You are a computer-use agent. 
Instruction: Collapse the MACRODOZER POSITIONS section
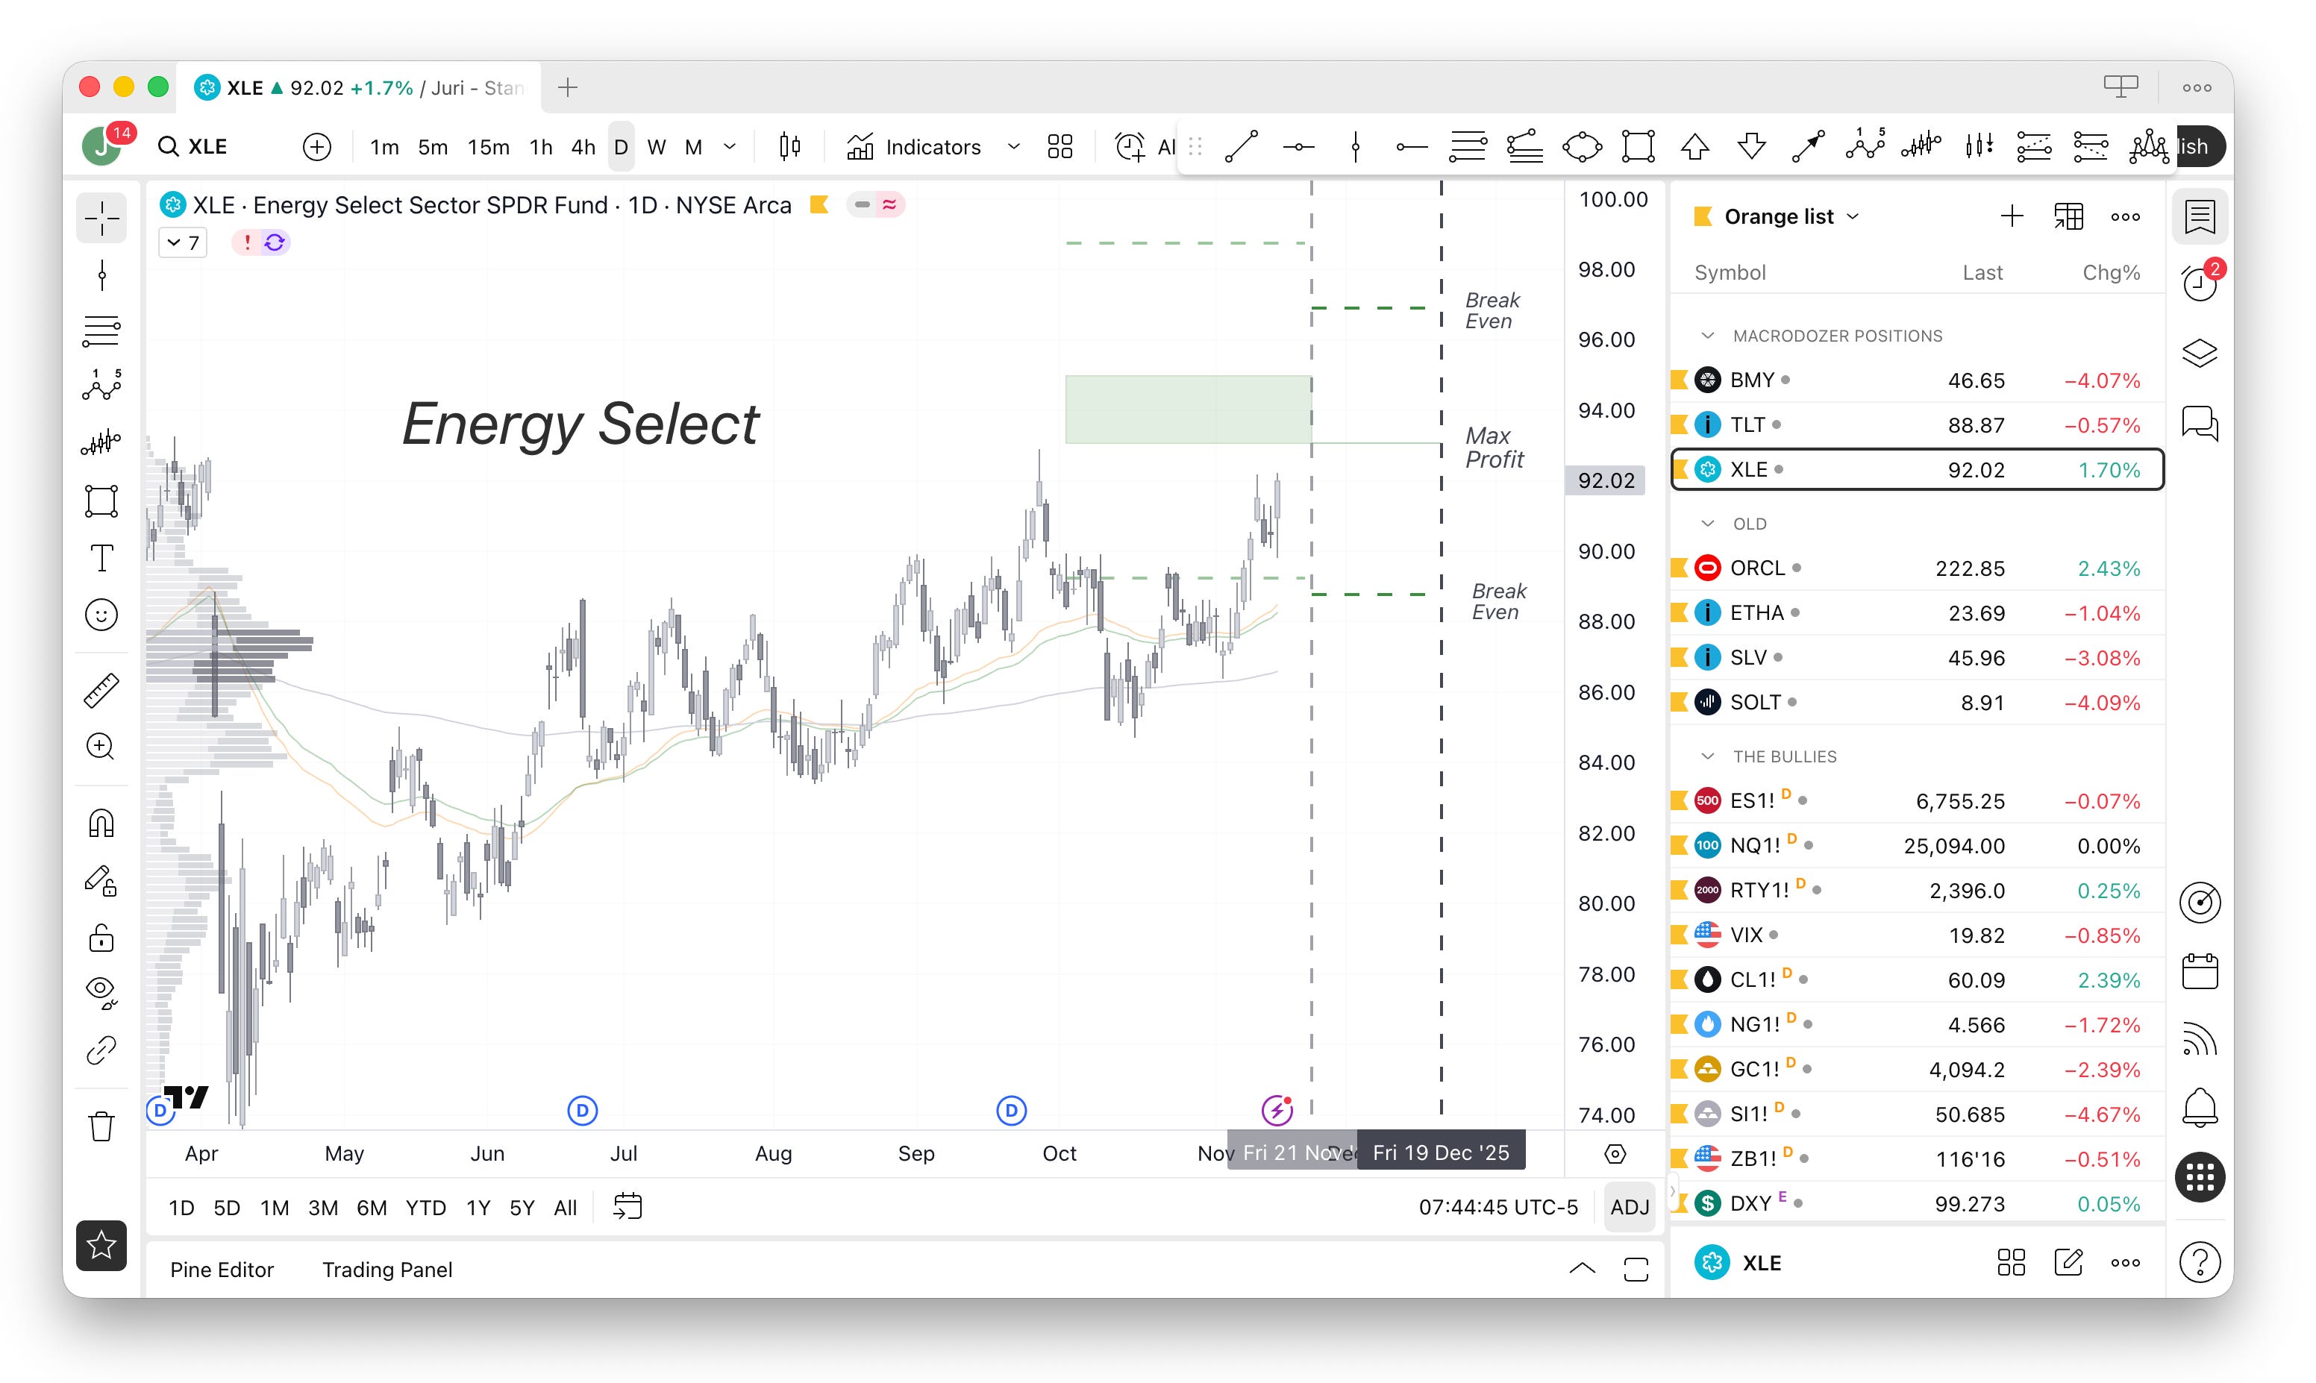point(1707,336)
